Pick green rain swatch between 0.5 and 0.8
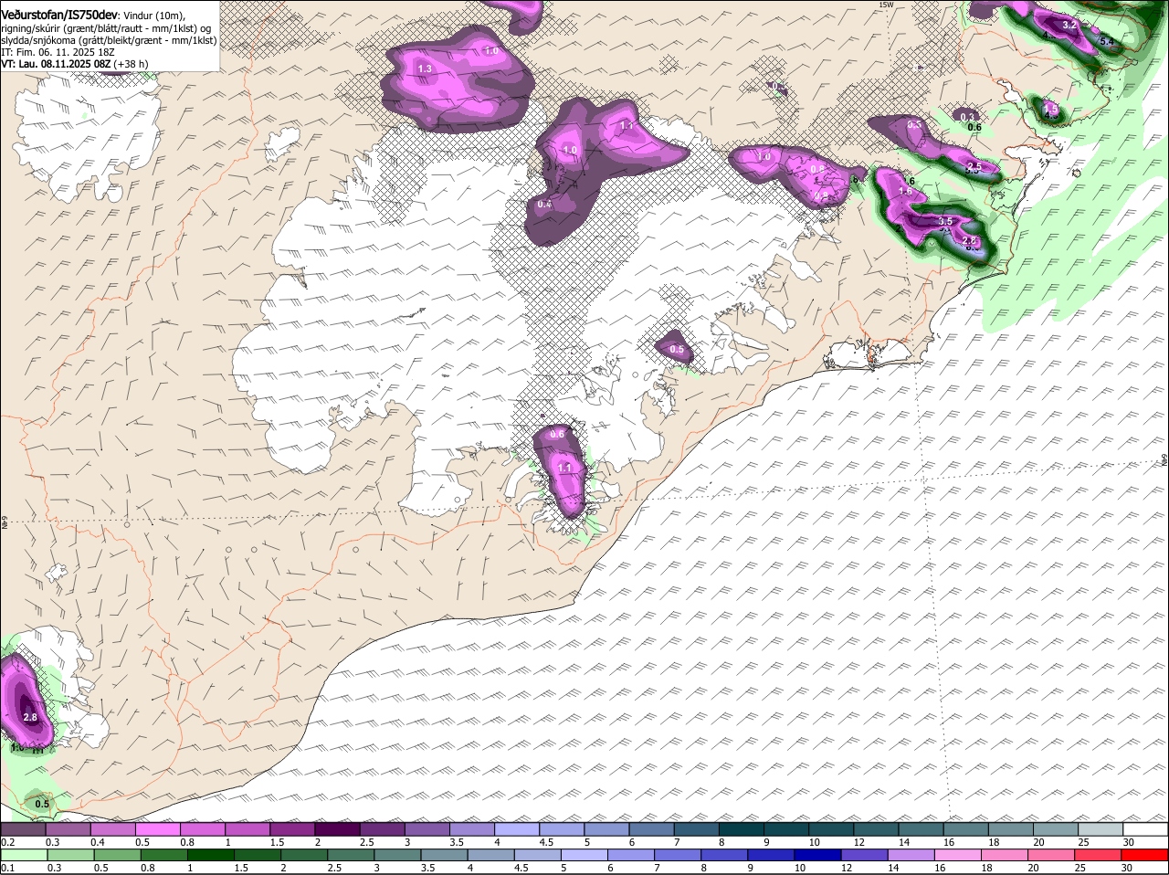1169x875 pixels. click(x=117, y=855)
